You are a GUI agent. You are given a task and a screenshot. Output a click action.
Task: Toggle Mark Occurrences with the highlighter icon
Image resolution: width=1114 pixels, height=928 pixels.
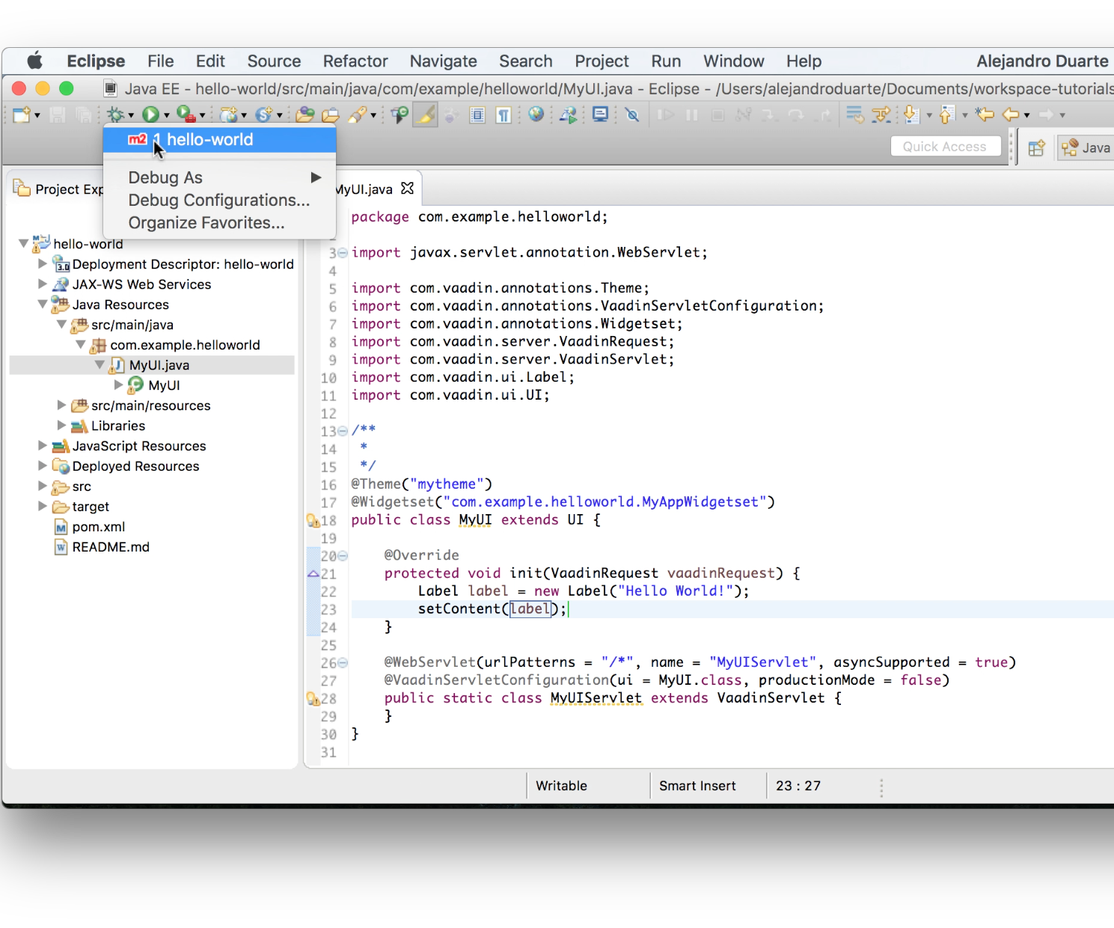425,115
